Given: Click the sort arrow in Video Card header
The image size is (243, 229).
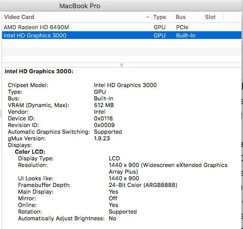Looking at the screenshot, I should click(x=148, y=17).
